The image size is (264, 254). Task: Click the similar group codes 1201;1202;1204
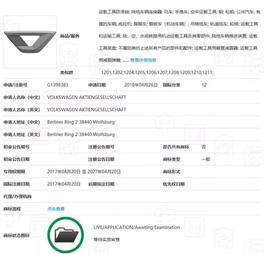click(x=157, y=73)
